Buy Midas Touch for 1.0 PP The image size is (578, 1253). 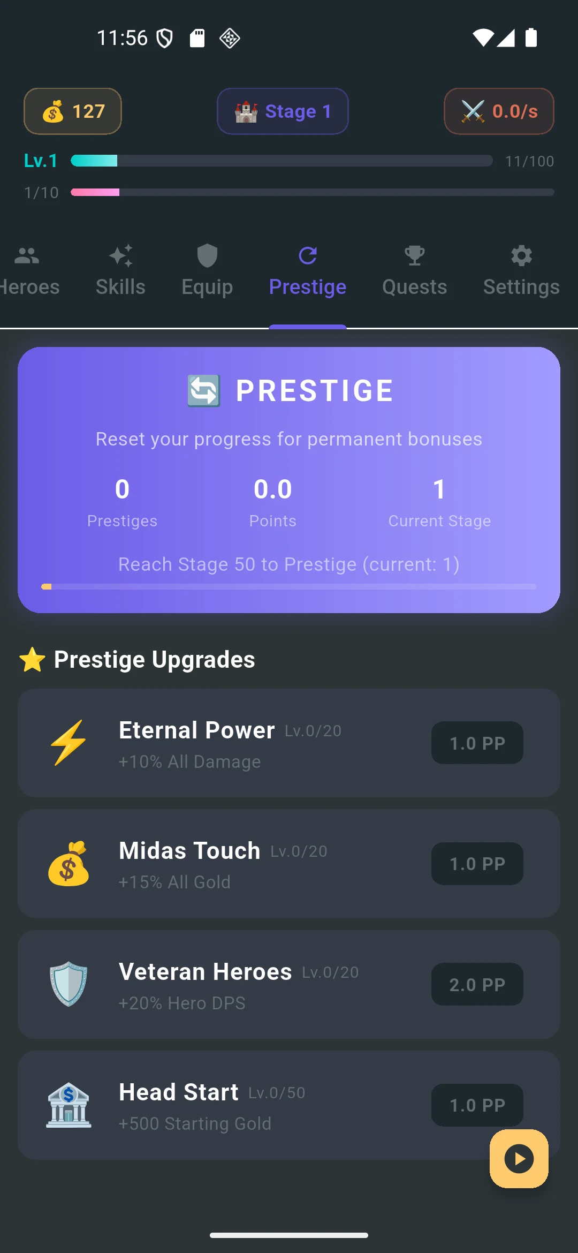(477, 864)
